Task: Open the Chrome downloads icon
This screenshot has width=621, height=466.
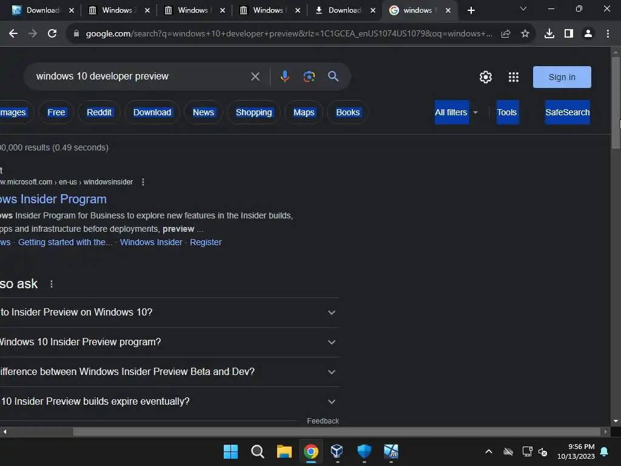Action: coord(549,34)
